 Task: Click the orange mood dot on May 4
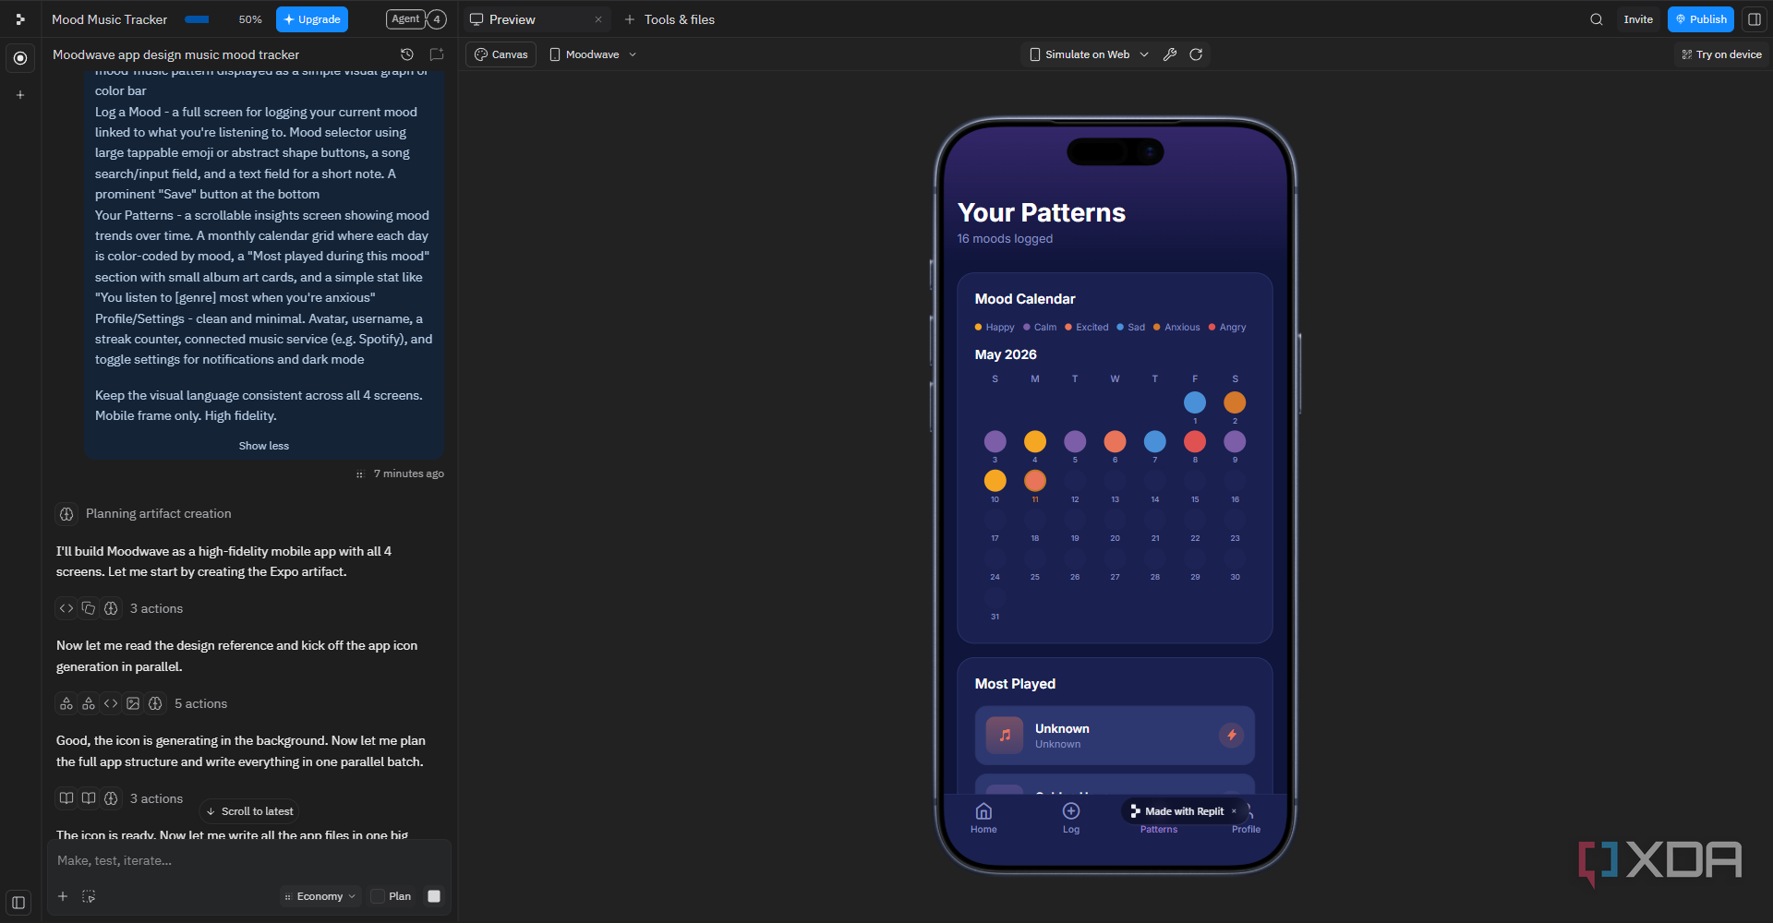tap(1035, 441)
